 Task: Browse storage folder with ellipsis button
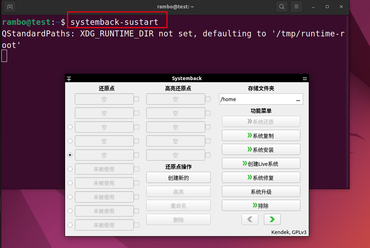point(298,99)
